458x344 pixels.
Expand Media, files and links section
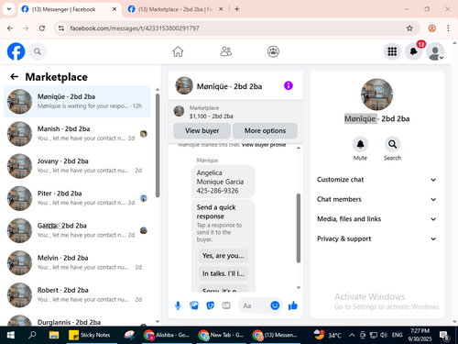[x=376, y=219]
